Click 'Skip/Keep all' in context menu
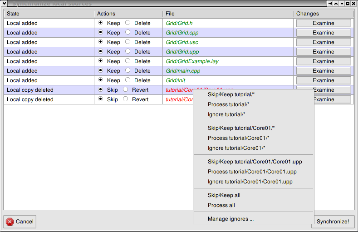The height and width of the screenshot is (232, 358). point(224,195)
